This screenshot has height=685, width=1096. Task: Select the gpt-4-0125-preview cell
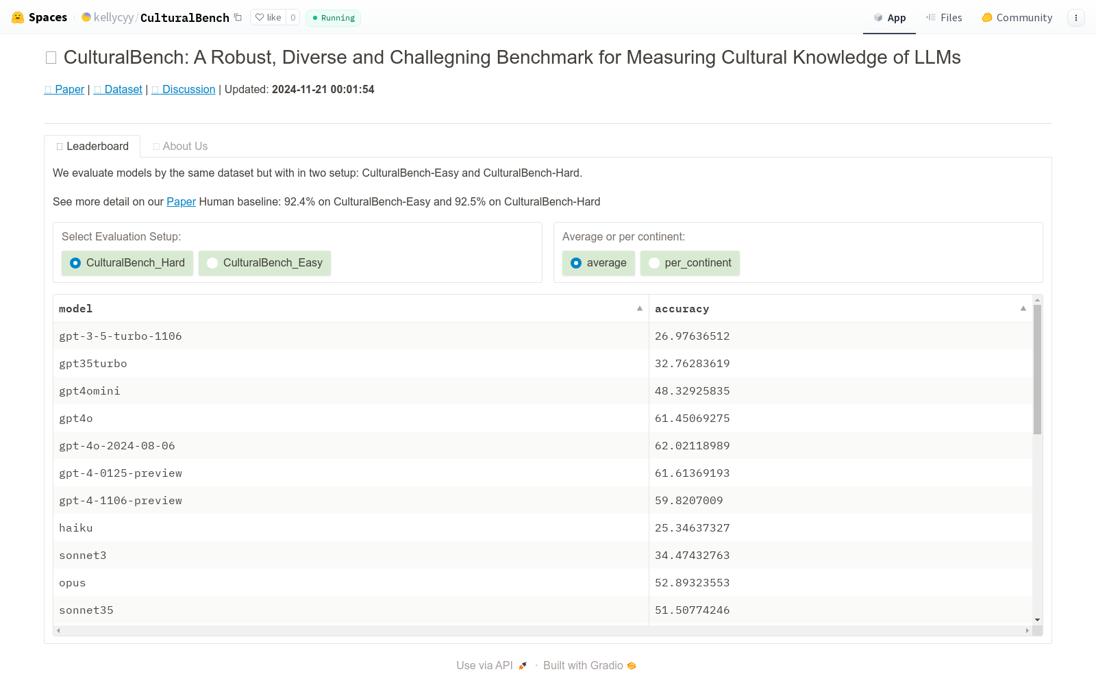click(351, 473)
